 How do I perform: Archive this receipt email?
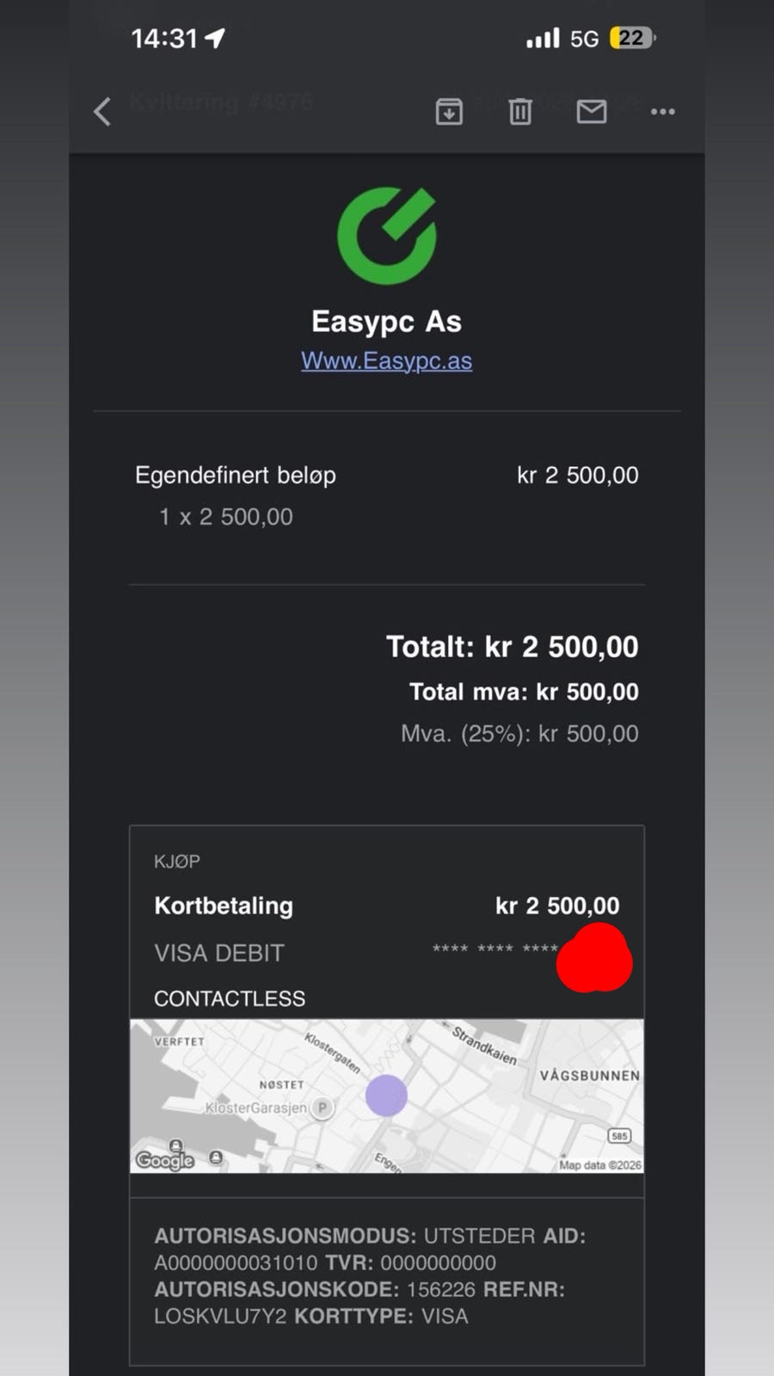click(x=449, y=112)
